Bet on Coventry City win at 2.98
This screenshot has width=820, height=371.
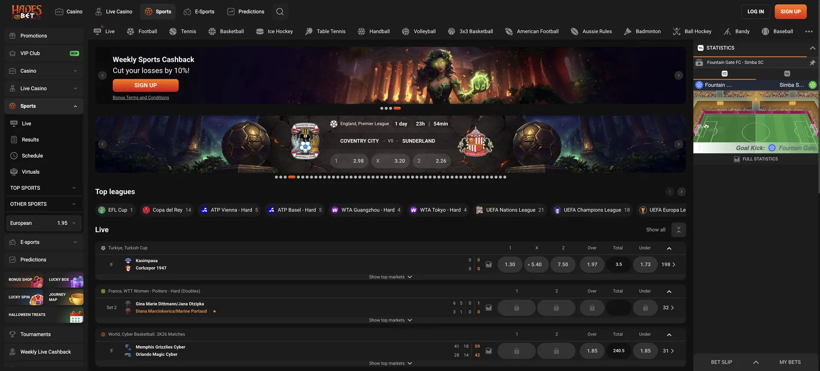pyautogui.click(x=349, y=161)
